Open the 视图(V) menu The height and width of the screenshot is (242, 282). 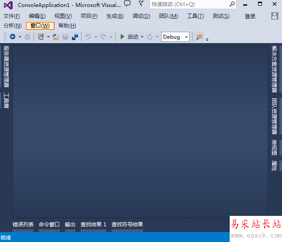coord(63,16)
